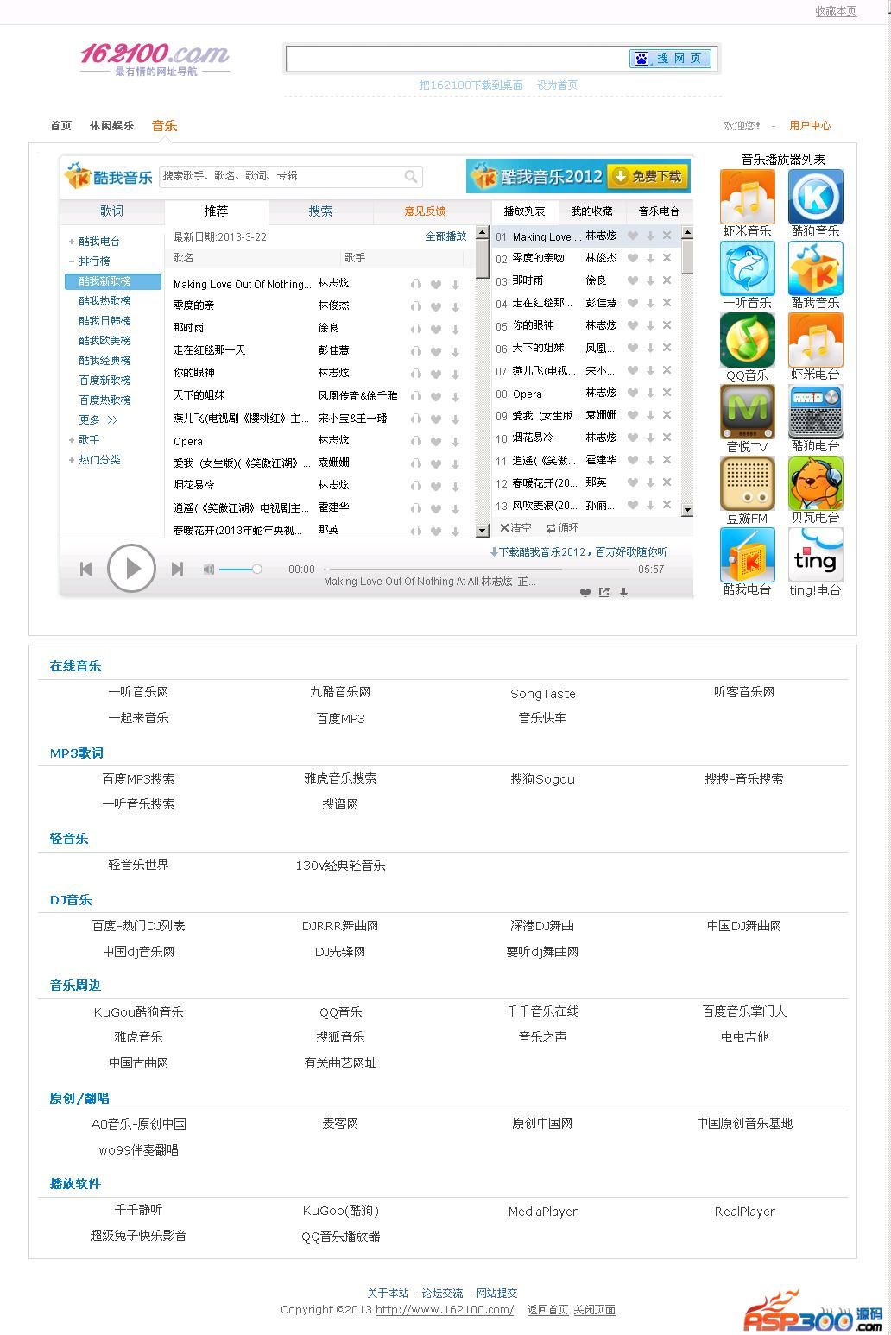Switch to the 歌词 tab
Viewport: 891px width, 1335px height.
pos(111,211)
